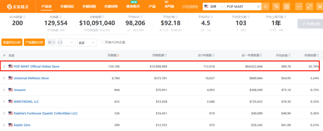Open the 产品 tab
This screenshot has height=131, width=323.
[152, 6]
